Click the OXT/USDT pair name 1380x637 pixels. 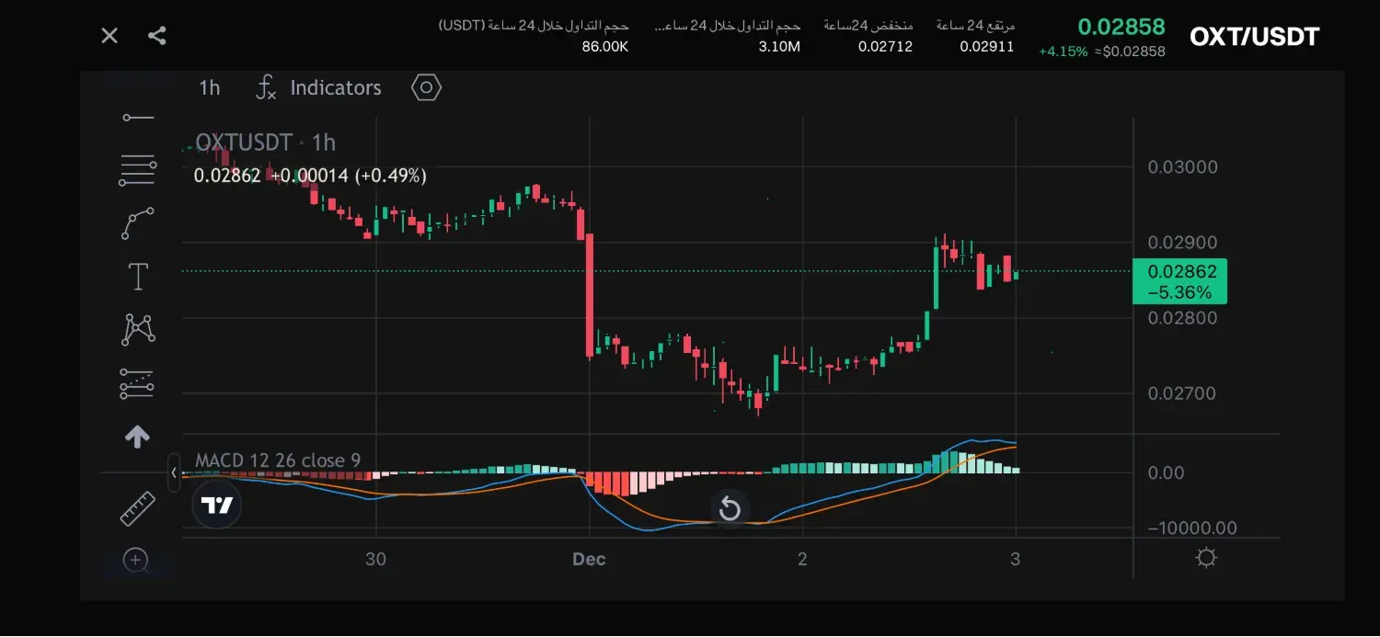pyautogui.click(x=1255, y=37)
